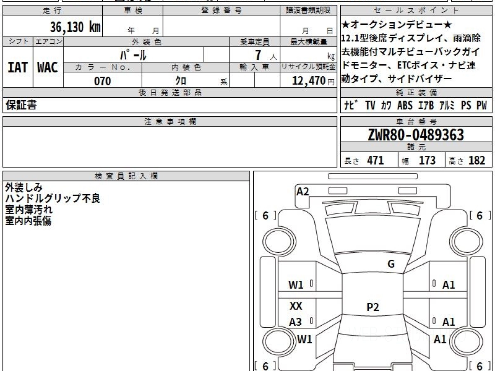Click the 譲渡書類期限 header cell

[308, 11]
